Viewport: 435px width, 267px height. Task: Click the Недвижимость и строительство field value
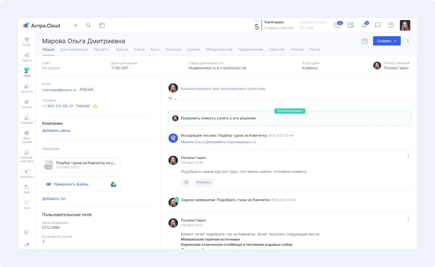(217, 68)
